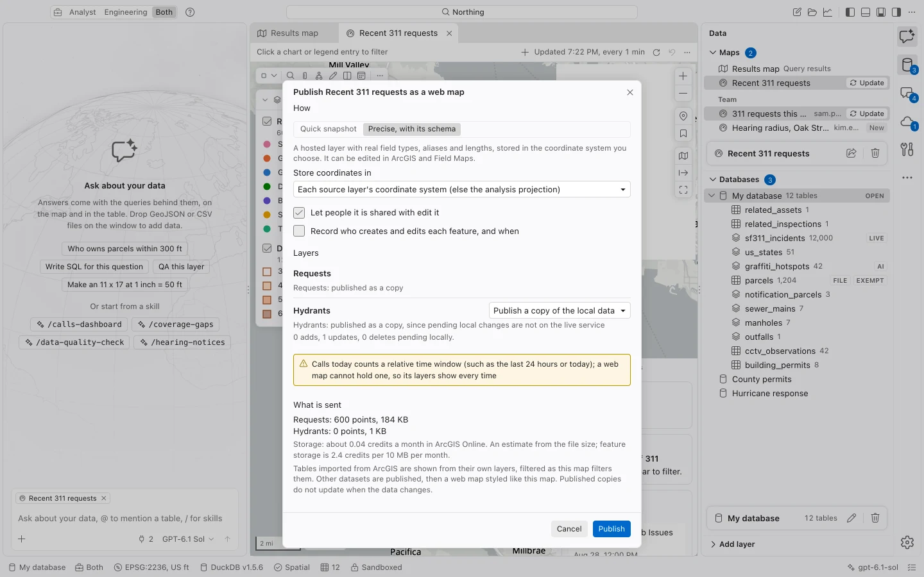Click the map zoom in plus button
Image resolution: width=924 pixels, height=577 pixels.
tap(683, 76)
